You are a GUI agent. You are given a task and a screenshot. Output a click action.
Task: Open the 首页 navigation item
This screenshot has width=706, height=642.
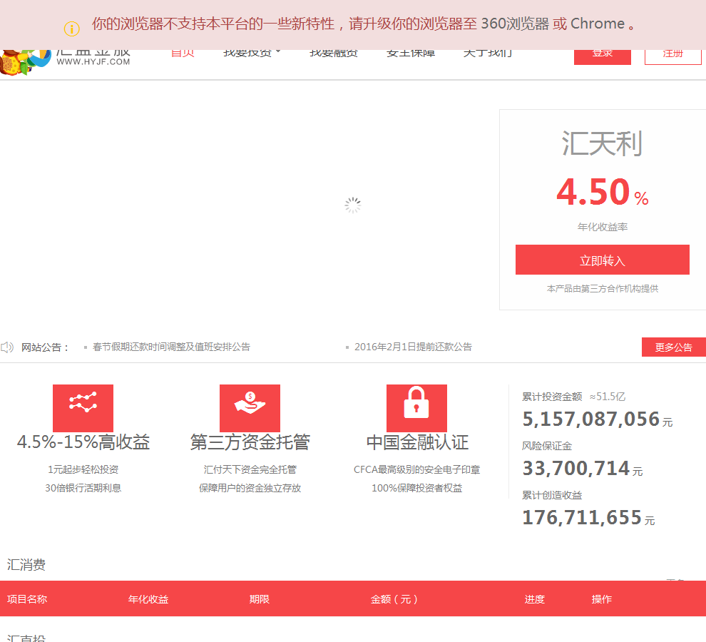tap(183, 53)
